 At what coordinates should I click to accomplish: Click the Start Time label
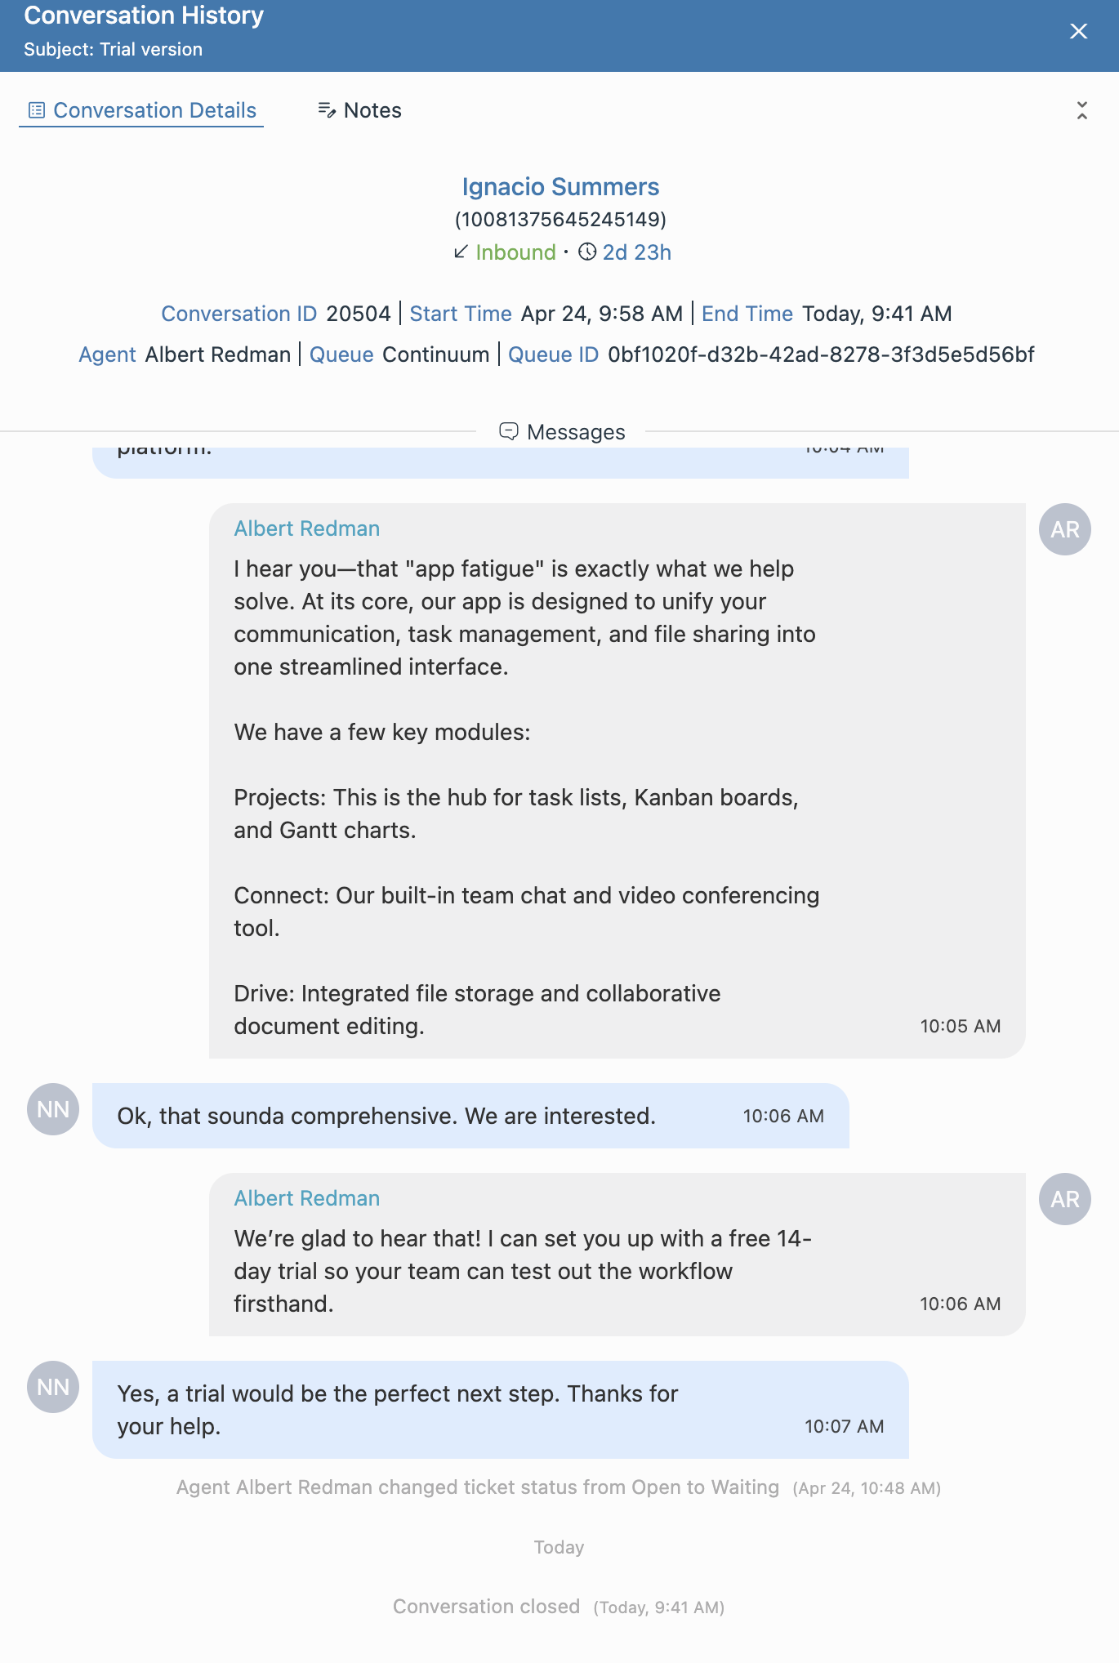click(461, 314)
